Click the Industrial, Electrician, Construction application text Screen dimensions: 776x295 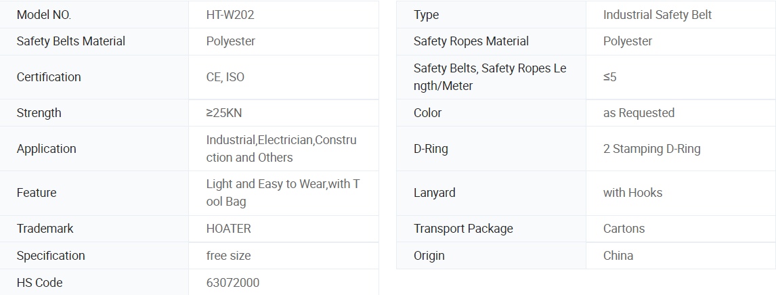coord(281,149)
